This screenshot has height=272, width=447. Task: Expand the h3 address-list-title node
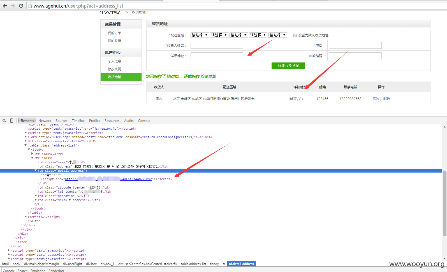pos(26,141)
